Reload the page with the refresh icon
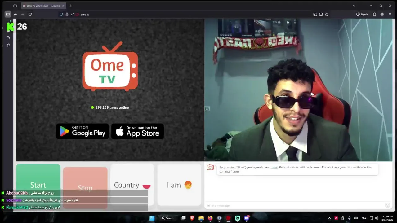This screenshot has height=223, width=397. point(30,14)
